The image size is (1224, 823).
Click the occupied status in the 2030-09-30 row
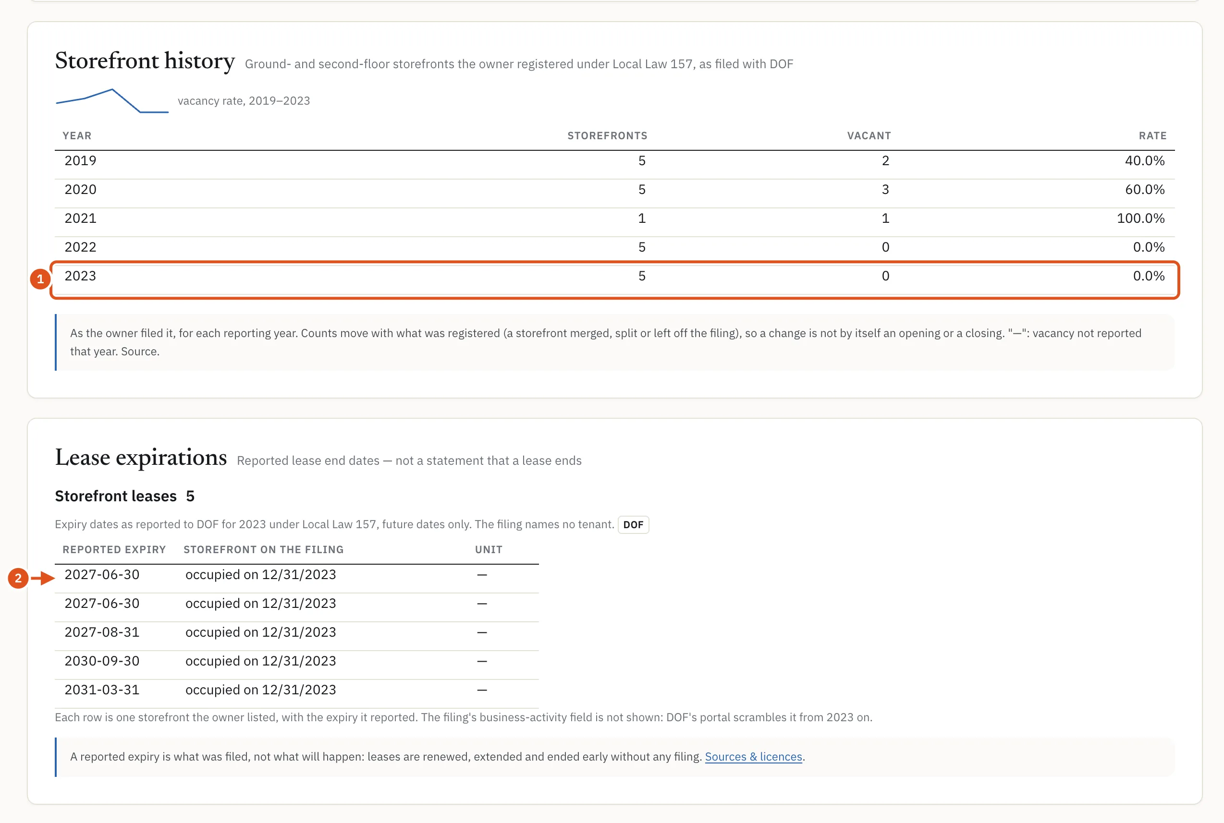click(260, 661)
